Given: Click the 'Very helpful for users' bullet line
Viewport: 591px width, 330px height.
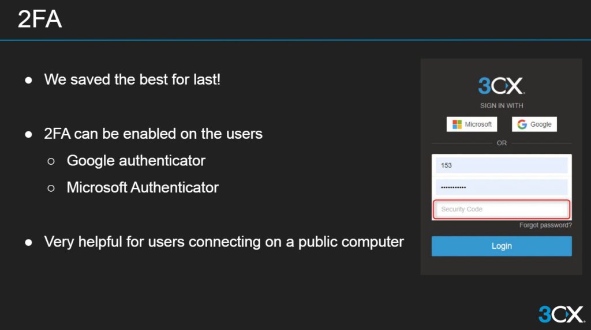Looking at the screenshot, I should (223, 242).
